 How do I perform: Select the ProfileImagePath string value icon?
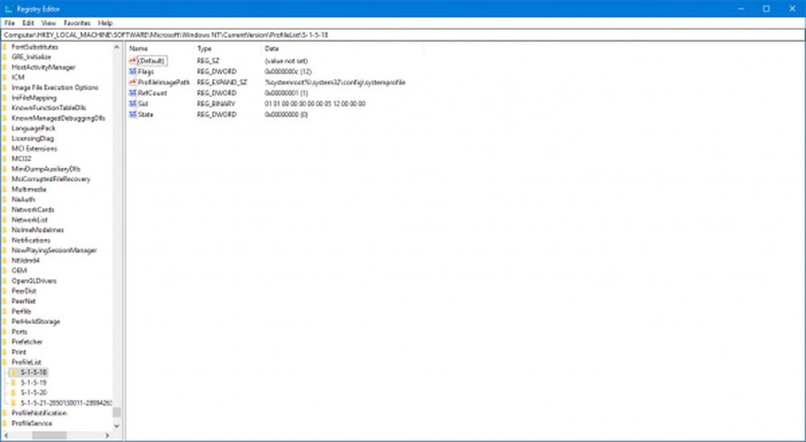click(x=133, y=82)
